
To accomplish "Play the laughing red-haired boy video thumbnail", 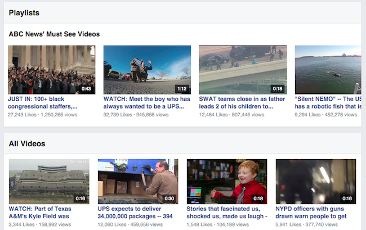I will point(226,181).
